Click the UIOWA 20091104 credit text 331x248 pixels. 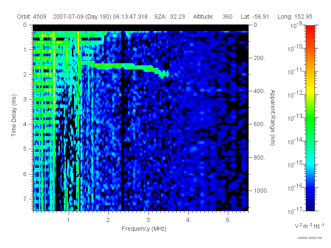(x=309, y=238)
